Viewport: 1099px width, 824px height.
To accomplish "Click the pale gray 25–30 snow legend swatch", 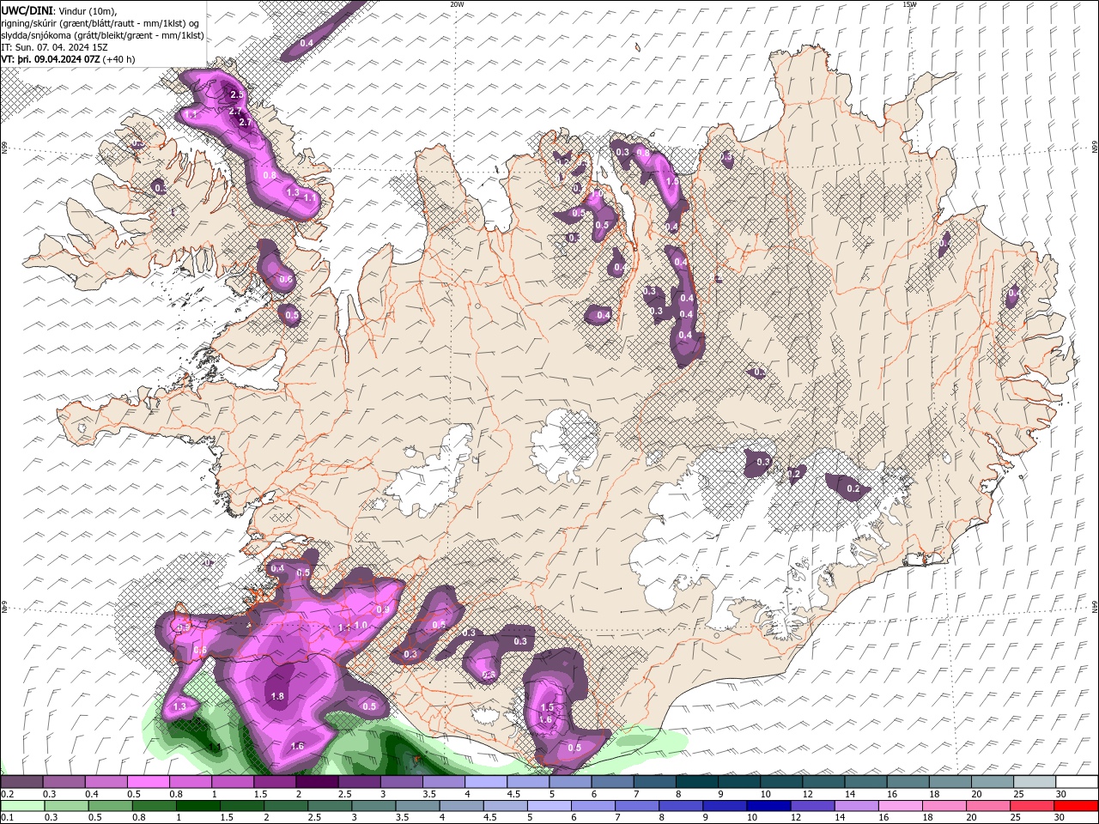I will pyautogui.click(x=1035, y=782).
